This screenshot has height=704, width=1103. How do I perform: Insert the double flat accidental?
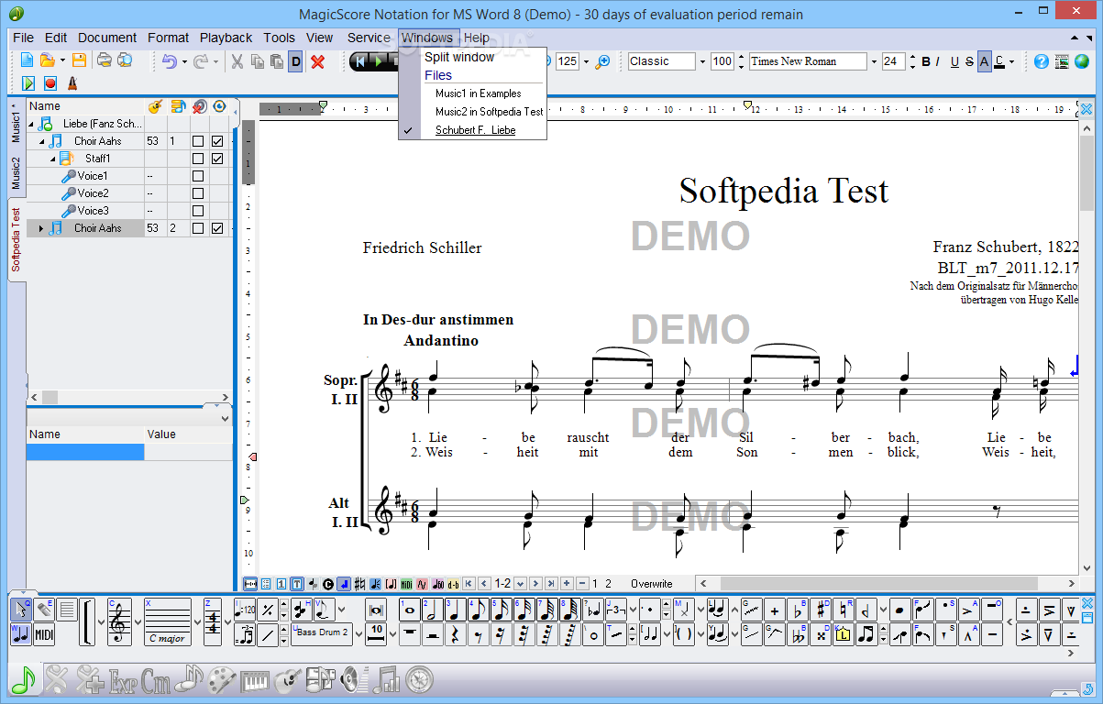tap(798, 634)
